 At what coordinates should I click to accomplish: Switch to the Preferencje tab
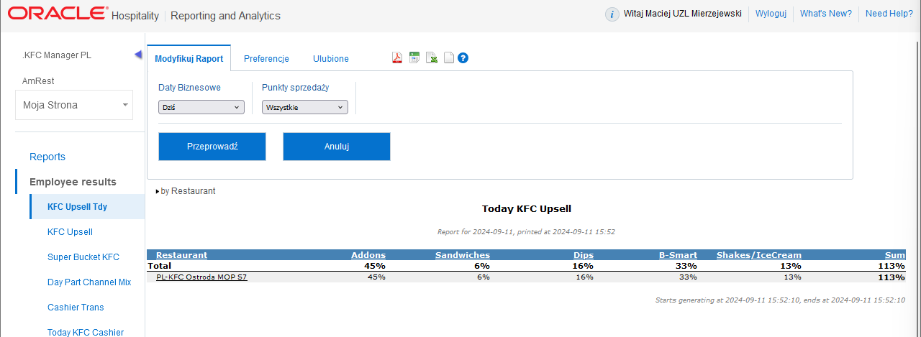point(266,59)
